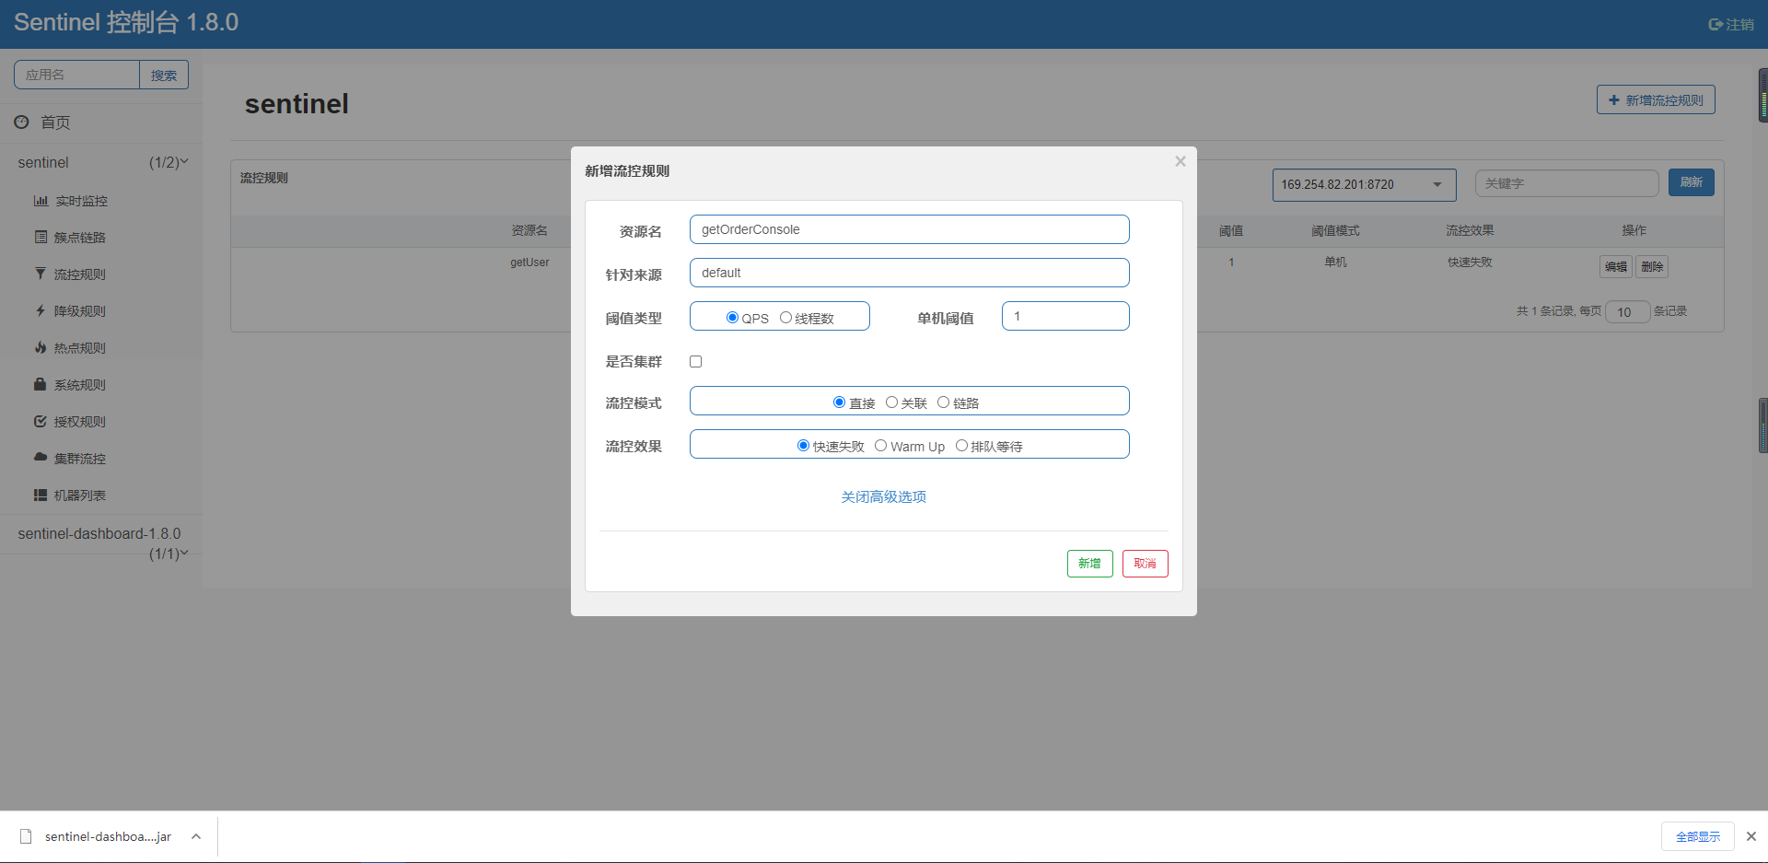Click the sentinel-dashboa....jar download item
This screenshot has width=1768, height=863.
pyautogui.click(x=108, y=836)
